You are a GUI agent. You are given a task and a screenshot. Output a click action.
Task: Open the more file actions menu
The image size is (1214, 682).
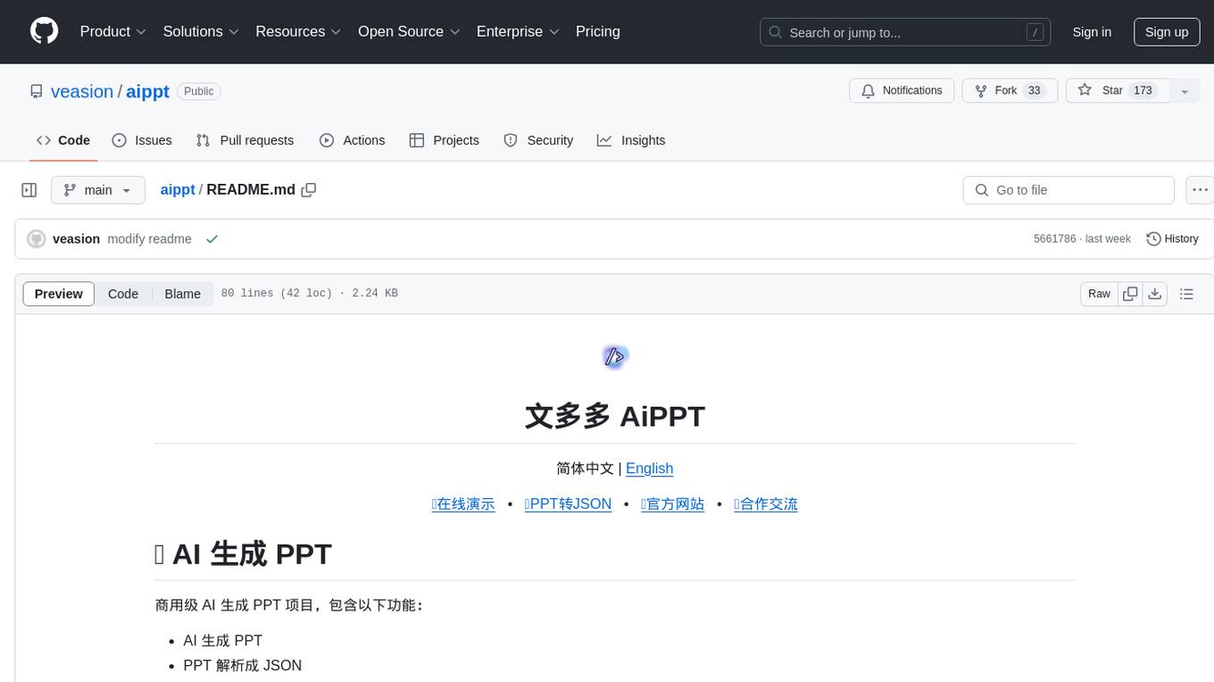(x=1201, y=190)
